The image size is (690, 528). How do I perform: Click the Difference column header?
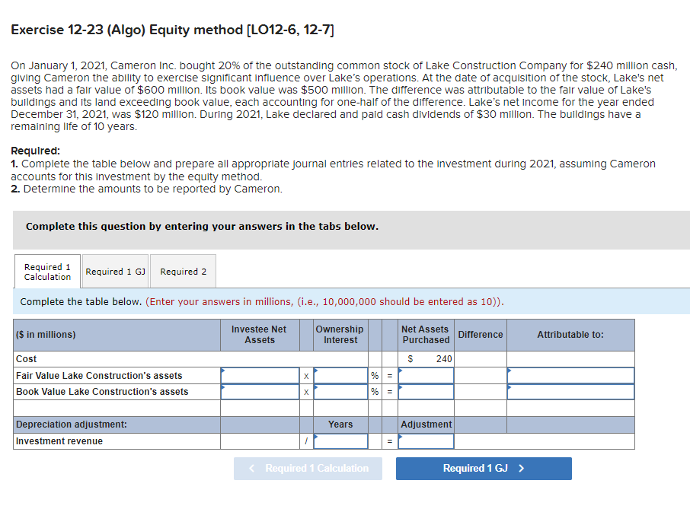[480, 335]
